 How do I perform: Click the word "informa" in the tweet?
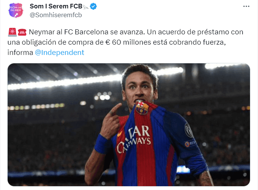click(20, 53)
